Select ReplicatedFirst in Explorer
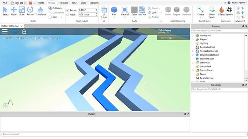Image resolution: width=248 pixels, height=139 pixels. point(207,47)
